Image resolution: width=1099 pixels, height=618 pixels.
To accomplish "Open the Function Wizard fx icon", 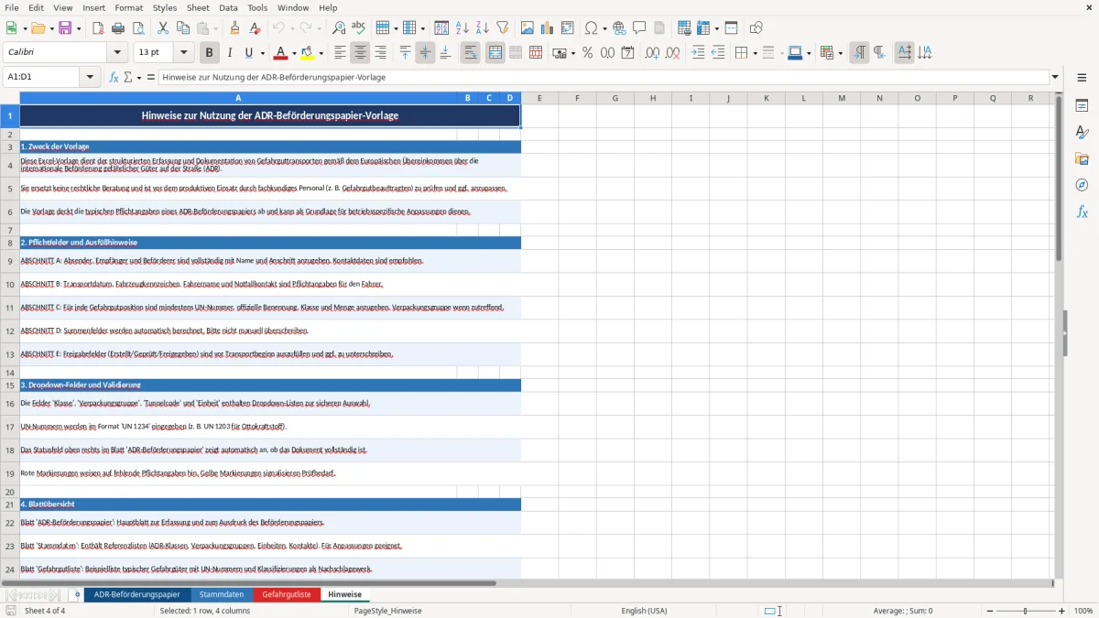I will tap(114, 78).
